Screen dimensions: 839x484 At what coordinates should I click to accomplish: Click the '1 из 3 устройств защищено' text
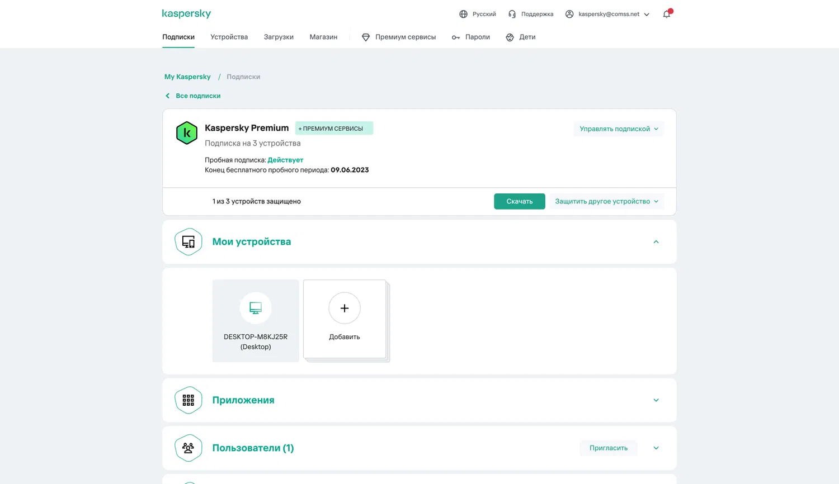click(x=257, y=201)
